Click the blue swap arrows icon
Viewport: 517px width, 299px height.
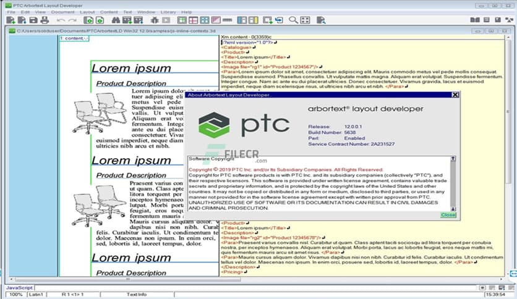pyautogui.click(x=279, y=20)
